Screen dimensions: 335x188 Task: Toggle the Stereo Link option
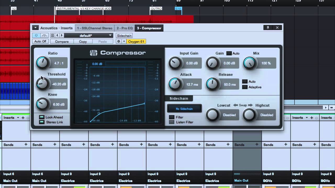tap(42, 122)
